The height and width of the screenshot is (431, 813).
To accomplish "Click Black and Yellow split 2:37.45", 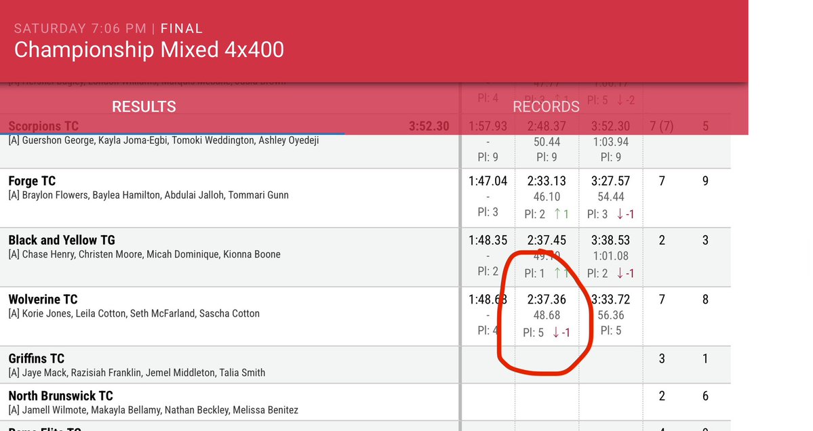I will (x=547, y=240).
